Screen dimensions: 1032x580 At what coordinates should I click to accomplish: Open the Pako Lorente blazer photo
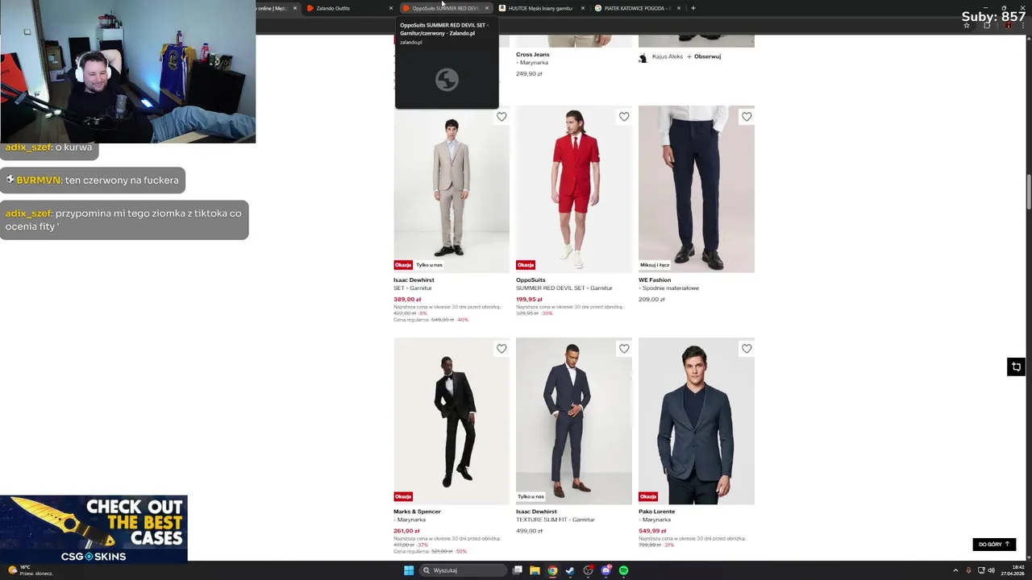click(697, 421)
